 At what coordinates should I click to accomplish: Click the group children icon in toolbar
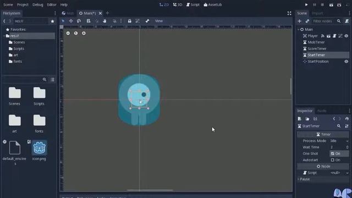pyautogui.click(x=137, y=21)
